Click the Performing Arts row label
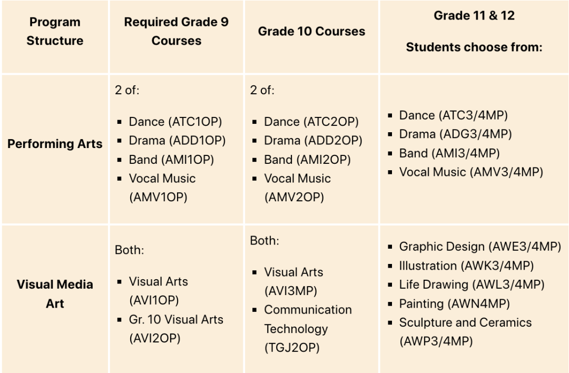 tap(55, 144)
